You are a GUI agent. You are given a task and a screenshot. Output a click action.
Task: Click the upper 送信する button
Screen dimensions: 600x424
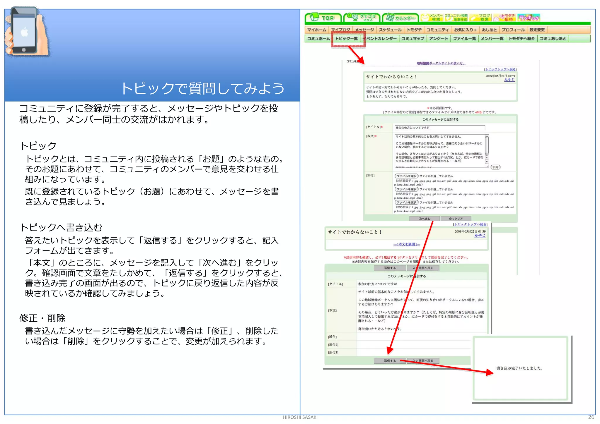pos(390,268)
